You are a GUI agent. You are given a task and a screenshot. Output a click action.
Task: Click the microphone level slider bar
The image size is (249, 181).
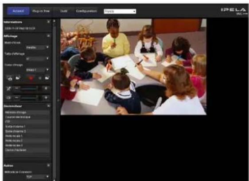click(x=30, y=98)
